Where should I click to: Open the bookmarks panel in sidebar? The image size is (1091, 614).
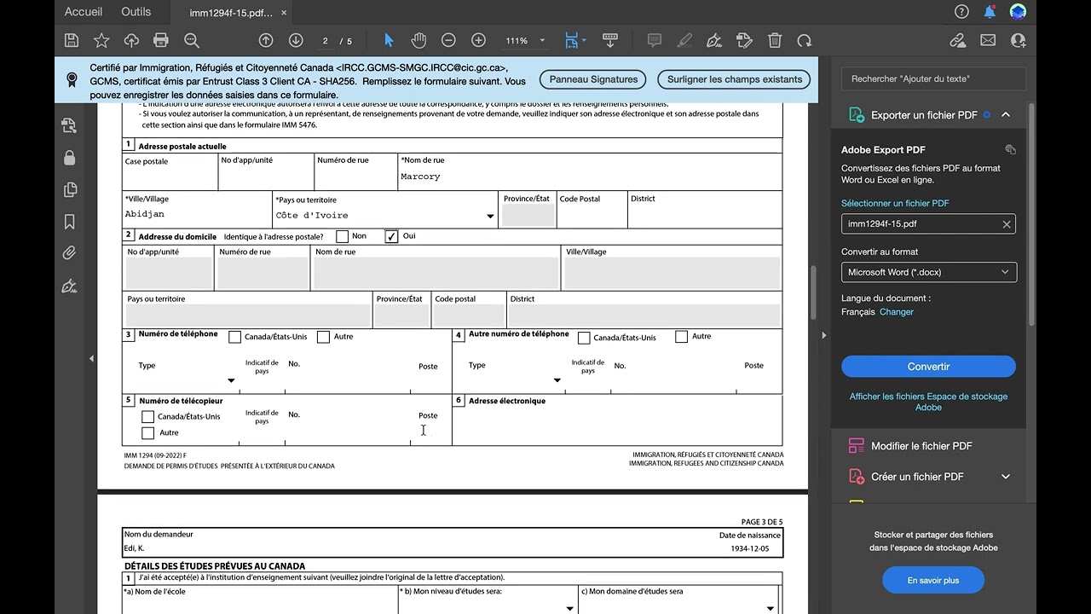point(70,222)
